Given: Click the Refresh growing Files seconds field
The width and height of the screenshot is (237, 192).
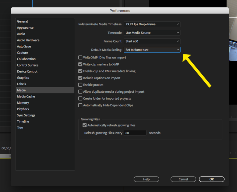Looking at the screenshot, I should point(135,133).
